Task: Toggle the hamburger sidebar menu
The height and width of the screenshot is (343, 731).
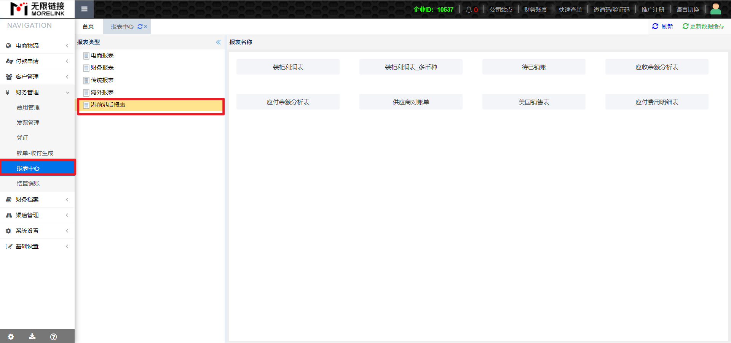Action: click(x=84, y=9)
